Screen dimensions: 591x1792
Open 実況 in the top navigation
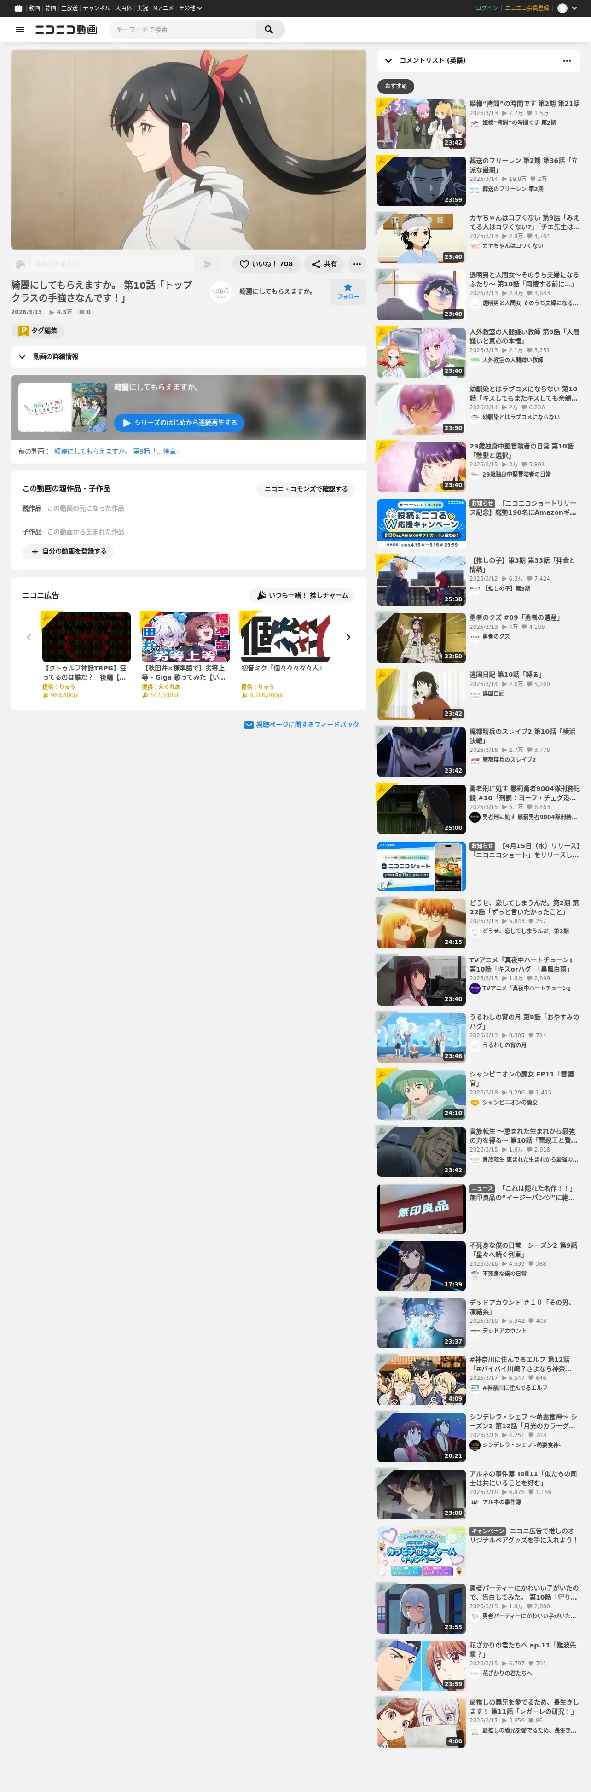143,8
